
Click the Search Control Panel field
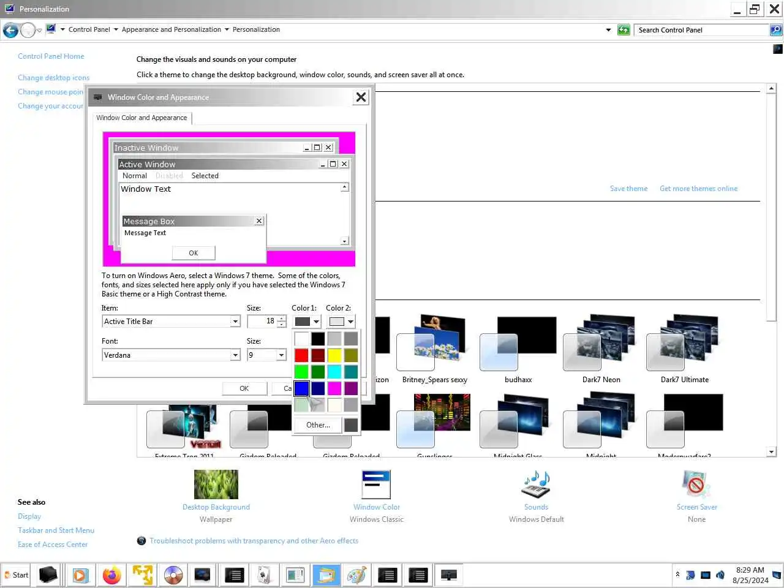(x=701, y=29)
